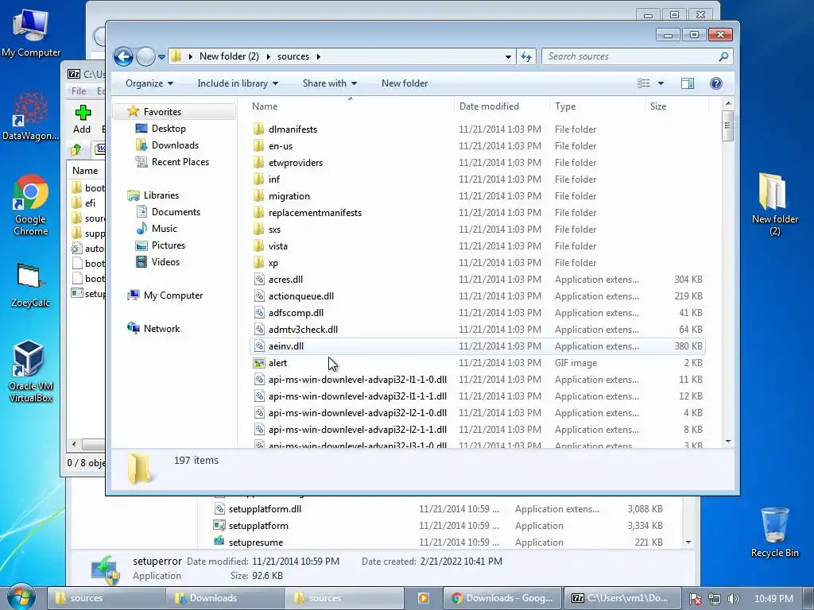Open the ZoeyCalc desktop icon
This screenshot has height=610, width=814.
click(31, 285)
